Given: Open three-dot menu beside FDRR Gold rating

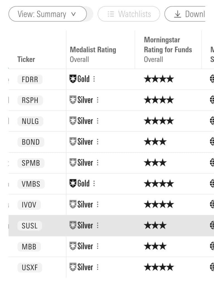Looking at the screenshot, I should (x=94, y=79).
